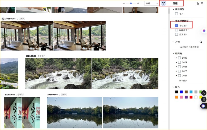Screen dimensions: 207x130
Task: Search people with magnifier icon
Action: point(201,42)
